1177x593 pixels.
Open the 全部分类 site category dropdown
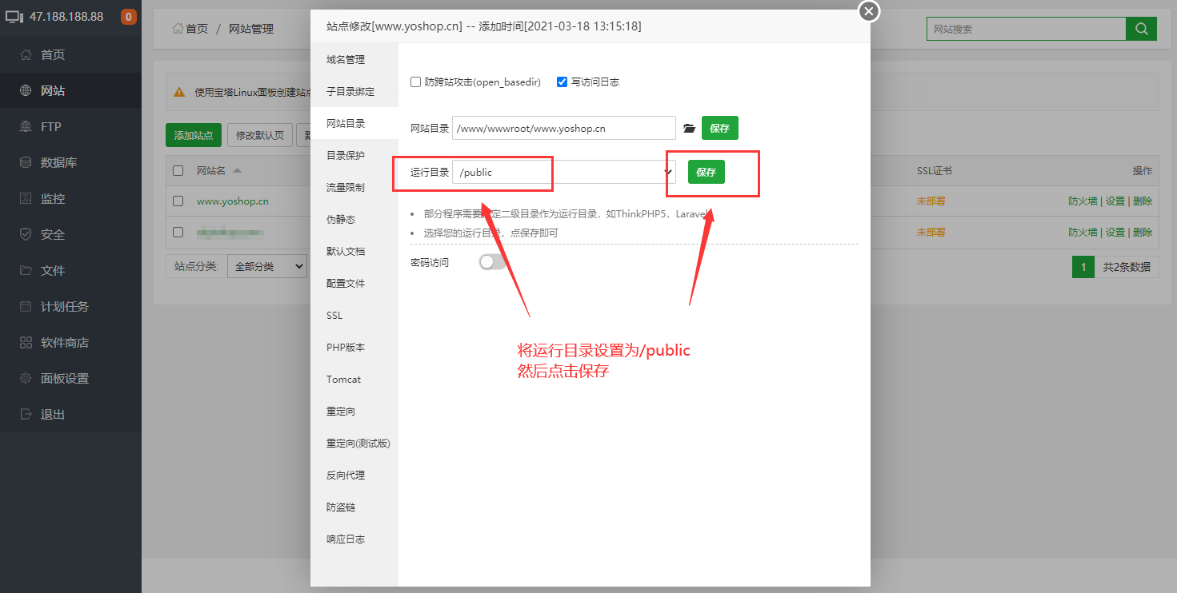[x=266, y=266]
